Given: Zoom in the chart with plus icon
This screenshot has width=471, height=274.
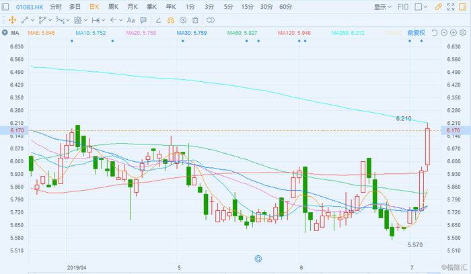Looking at the screenshot, I should coord(454,33).
